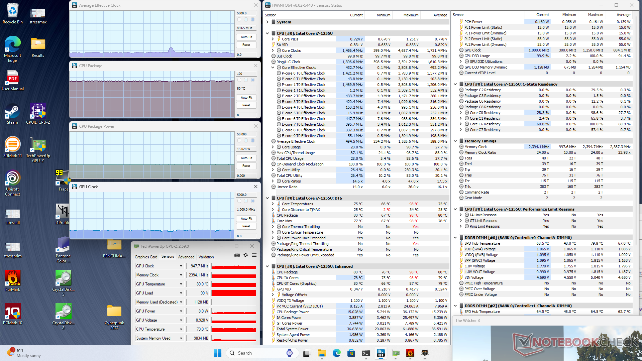Open the Results folder on the desktop
This screenshot has width=642, height=361.
pos(38,47)
